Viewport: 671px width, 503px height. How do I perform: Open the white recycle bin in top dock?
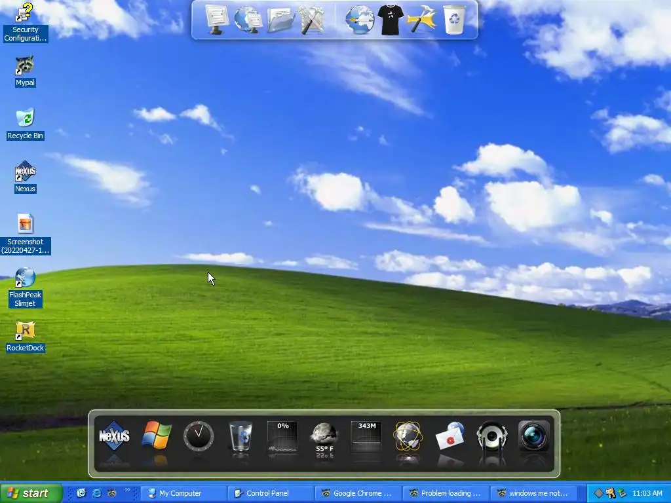[x=454, y=19]
